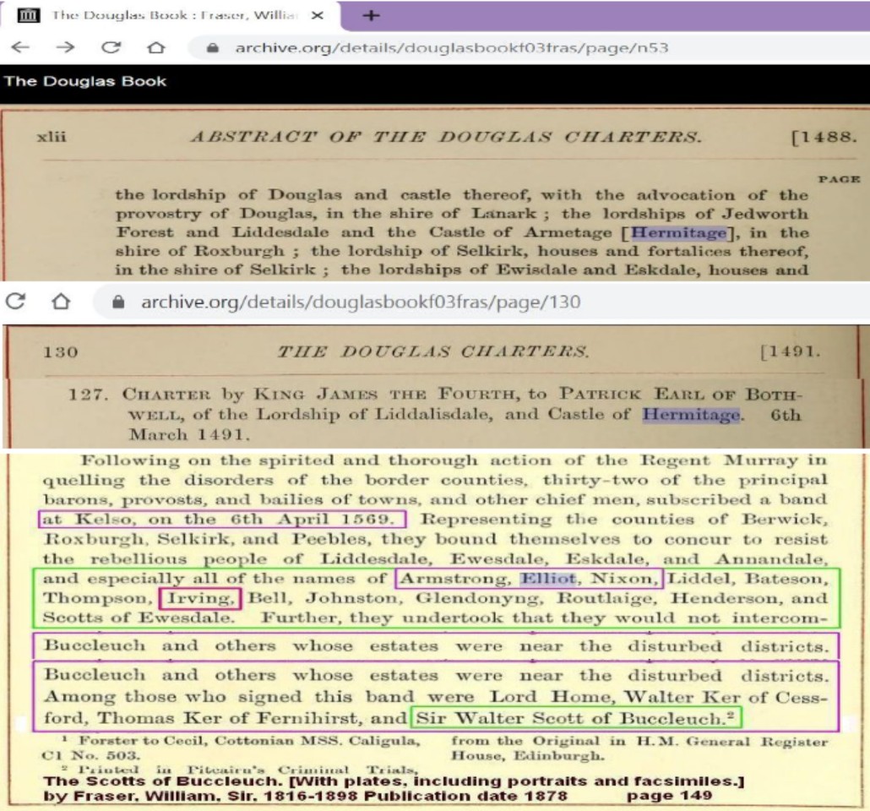Screen dimensions: 870x811
Task: Click charter number 127.
Action: (88, 395)
